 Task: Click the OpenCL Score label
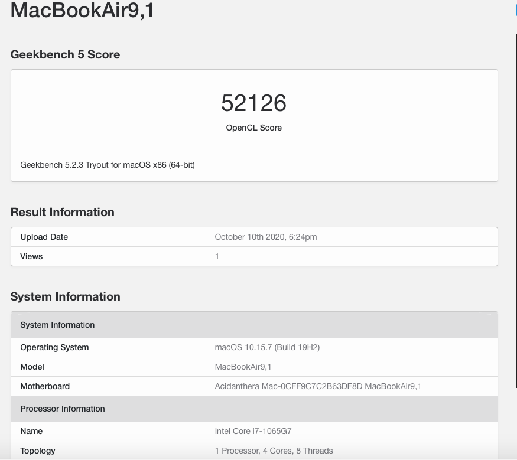254,128
